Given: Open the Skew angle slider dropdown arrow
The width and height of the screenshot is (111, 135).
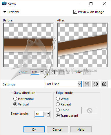Looking at the screenshot, I should (48, 114).
